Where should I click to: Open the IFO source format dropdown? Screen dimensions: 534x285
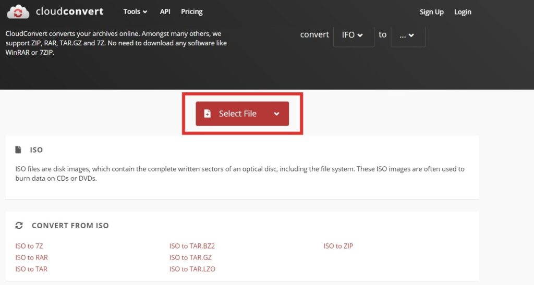tap(354, 35)
